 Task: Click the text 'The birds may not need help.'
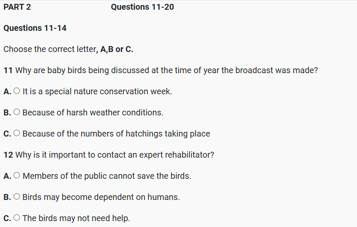click(x=76, y=218)
